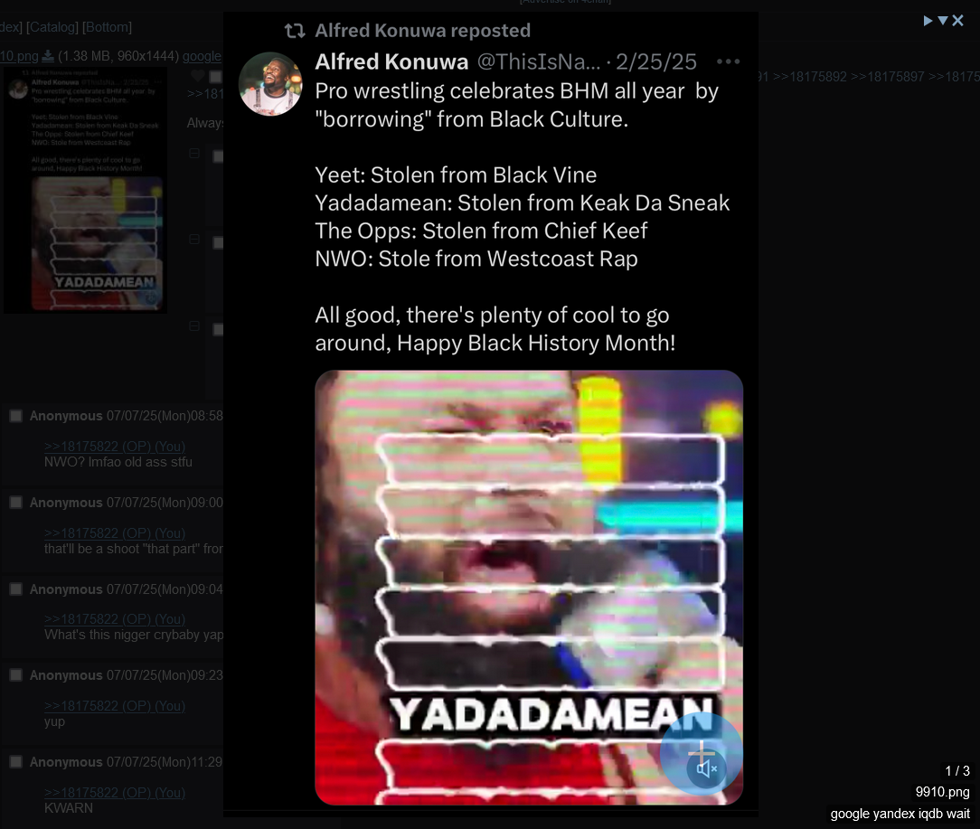
Task: Unmute the video via speaker icon
Action: pos(706,768)
